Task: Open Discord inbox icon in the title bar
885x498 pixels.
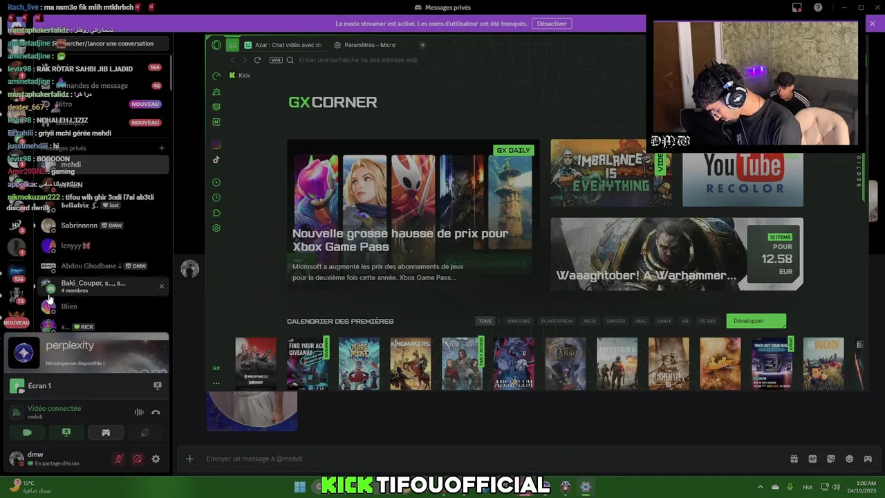Action: (796, 8)
